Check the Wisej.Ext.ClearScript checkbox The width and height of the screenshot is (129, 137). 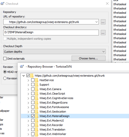33,94
